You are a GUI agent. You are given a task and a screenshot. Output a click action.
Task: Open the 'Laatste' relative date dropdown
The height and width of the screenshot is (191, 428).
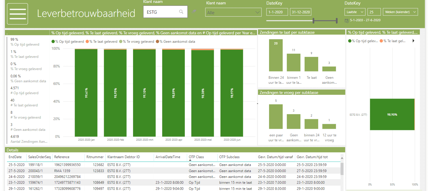[355, 12]
